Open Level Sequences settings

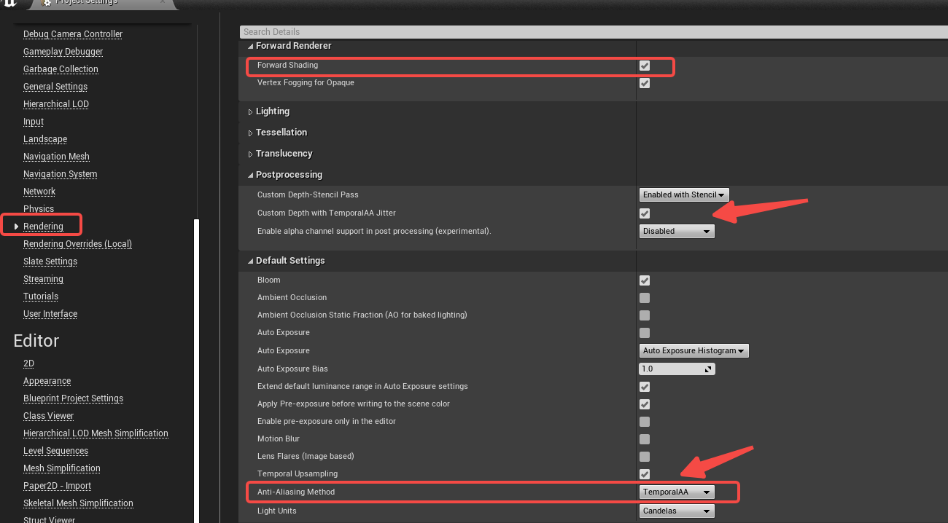pos(55,451)
